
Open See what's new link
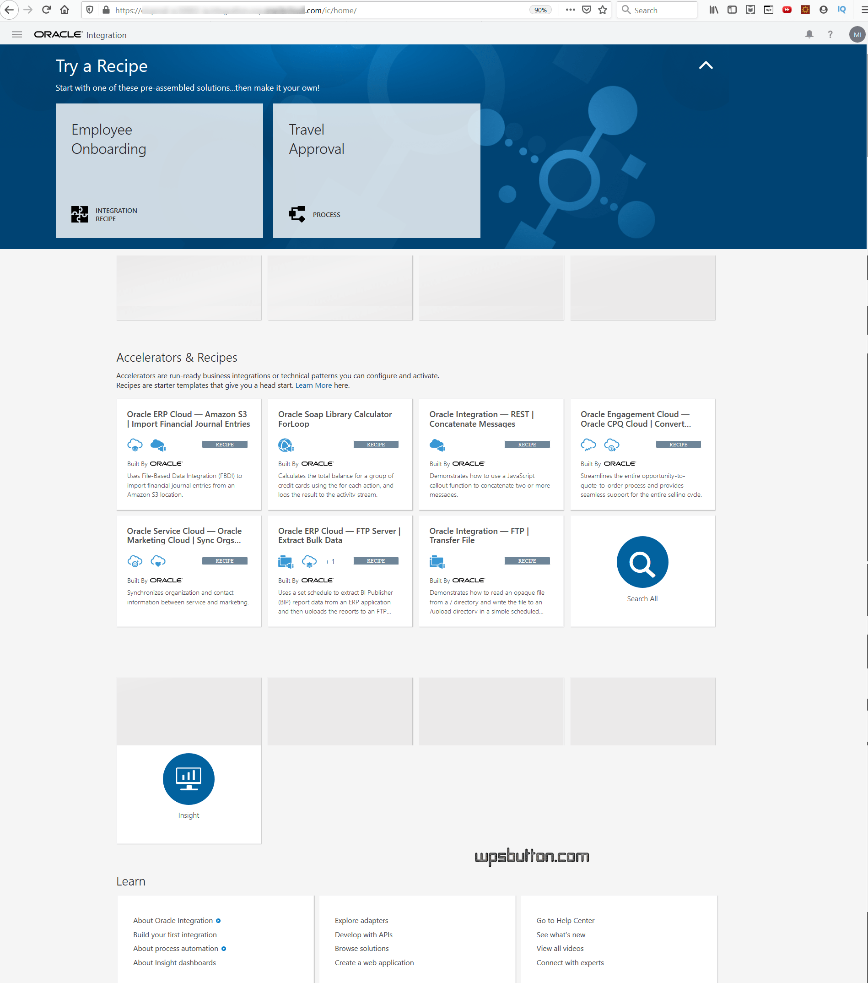[561, 934]
